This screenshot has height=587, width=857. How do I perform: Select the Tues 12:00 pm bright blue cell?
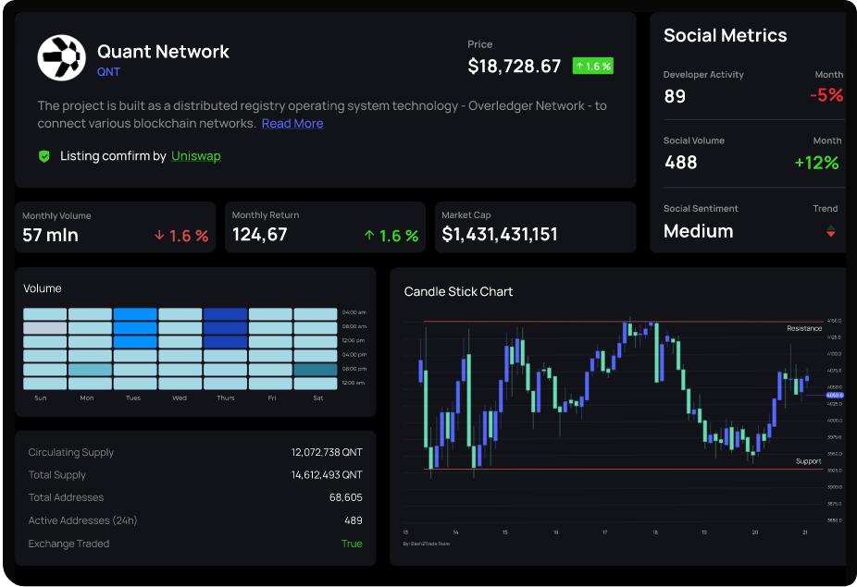pyautogui.click(x=135, y=342)
